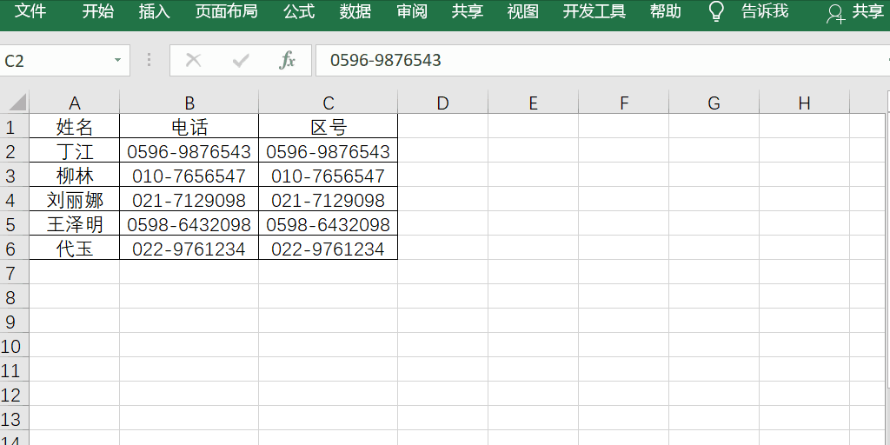
Task: Open the 公式 ribbon tab
Action: point(299,11)
